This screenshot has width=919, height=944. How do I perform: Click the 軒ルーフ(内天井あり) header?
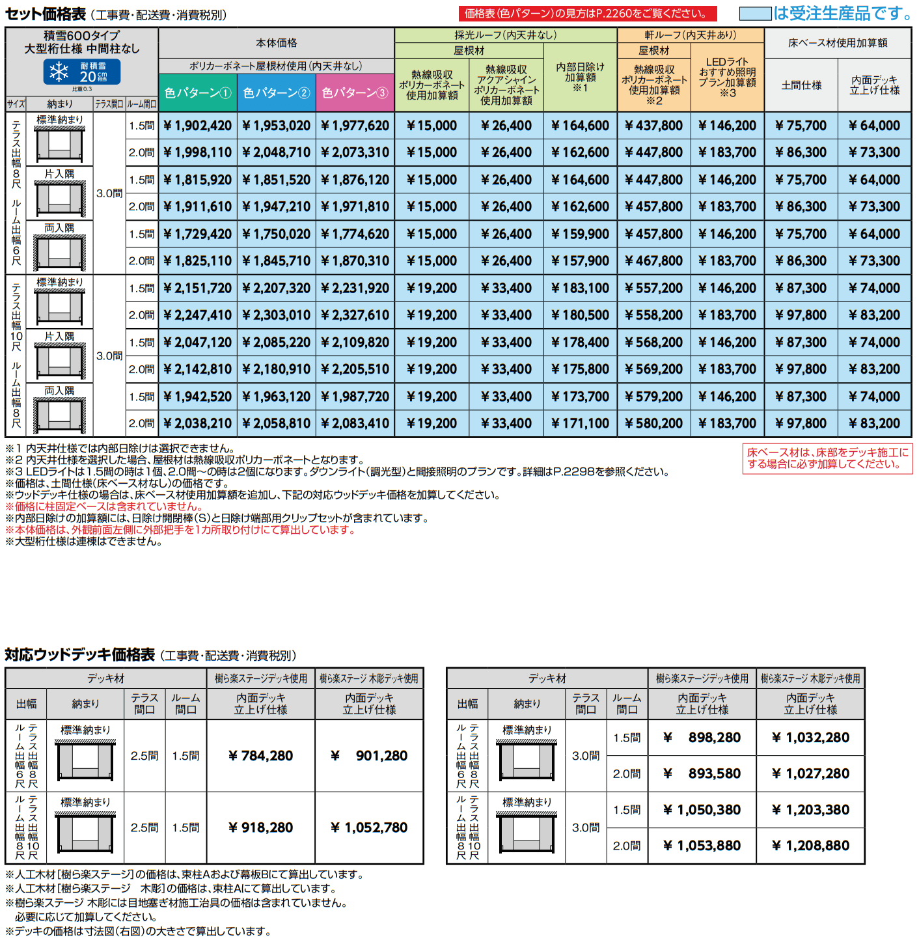(691, 35)
